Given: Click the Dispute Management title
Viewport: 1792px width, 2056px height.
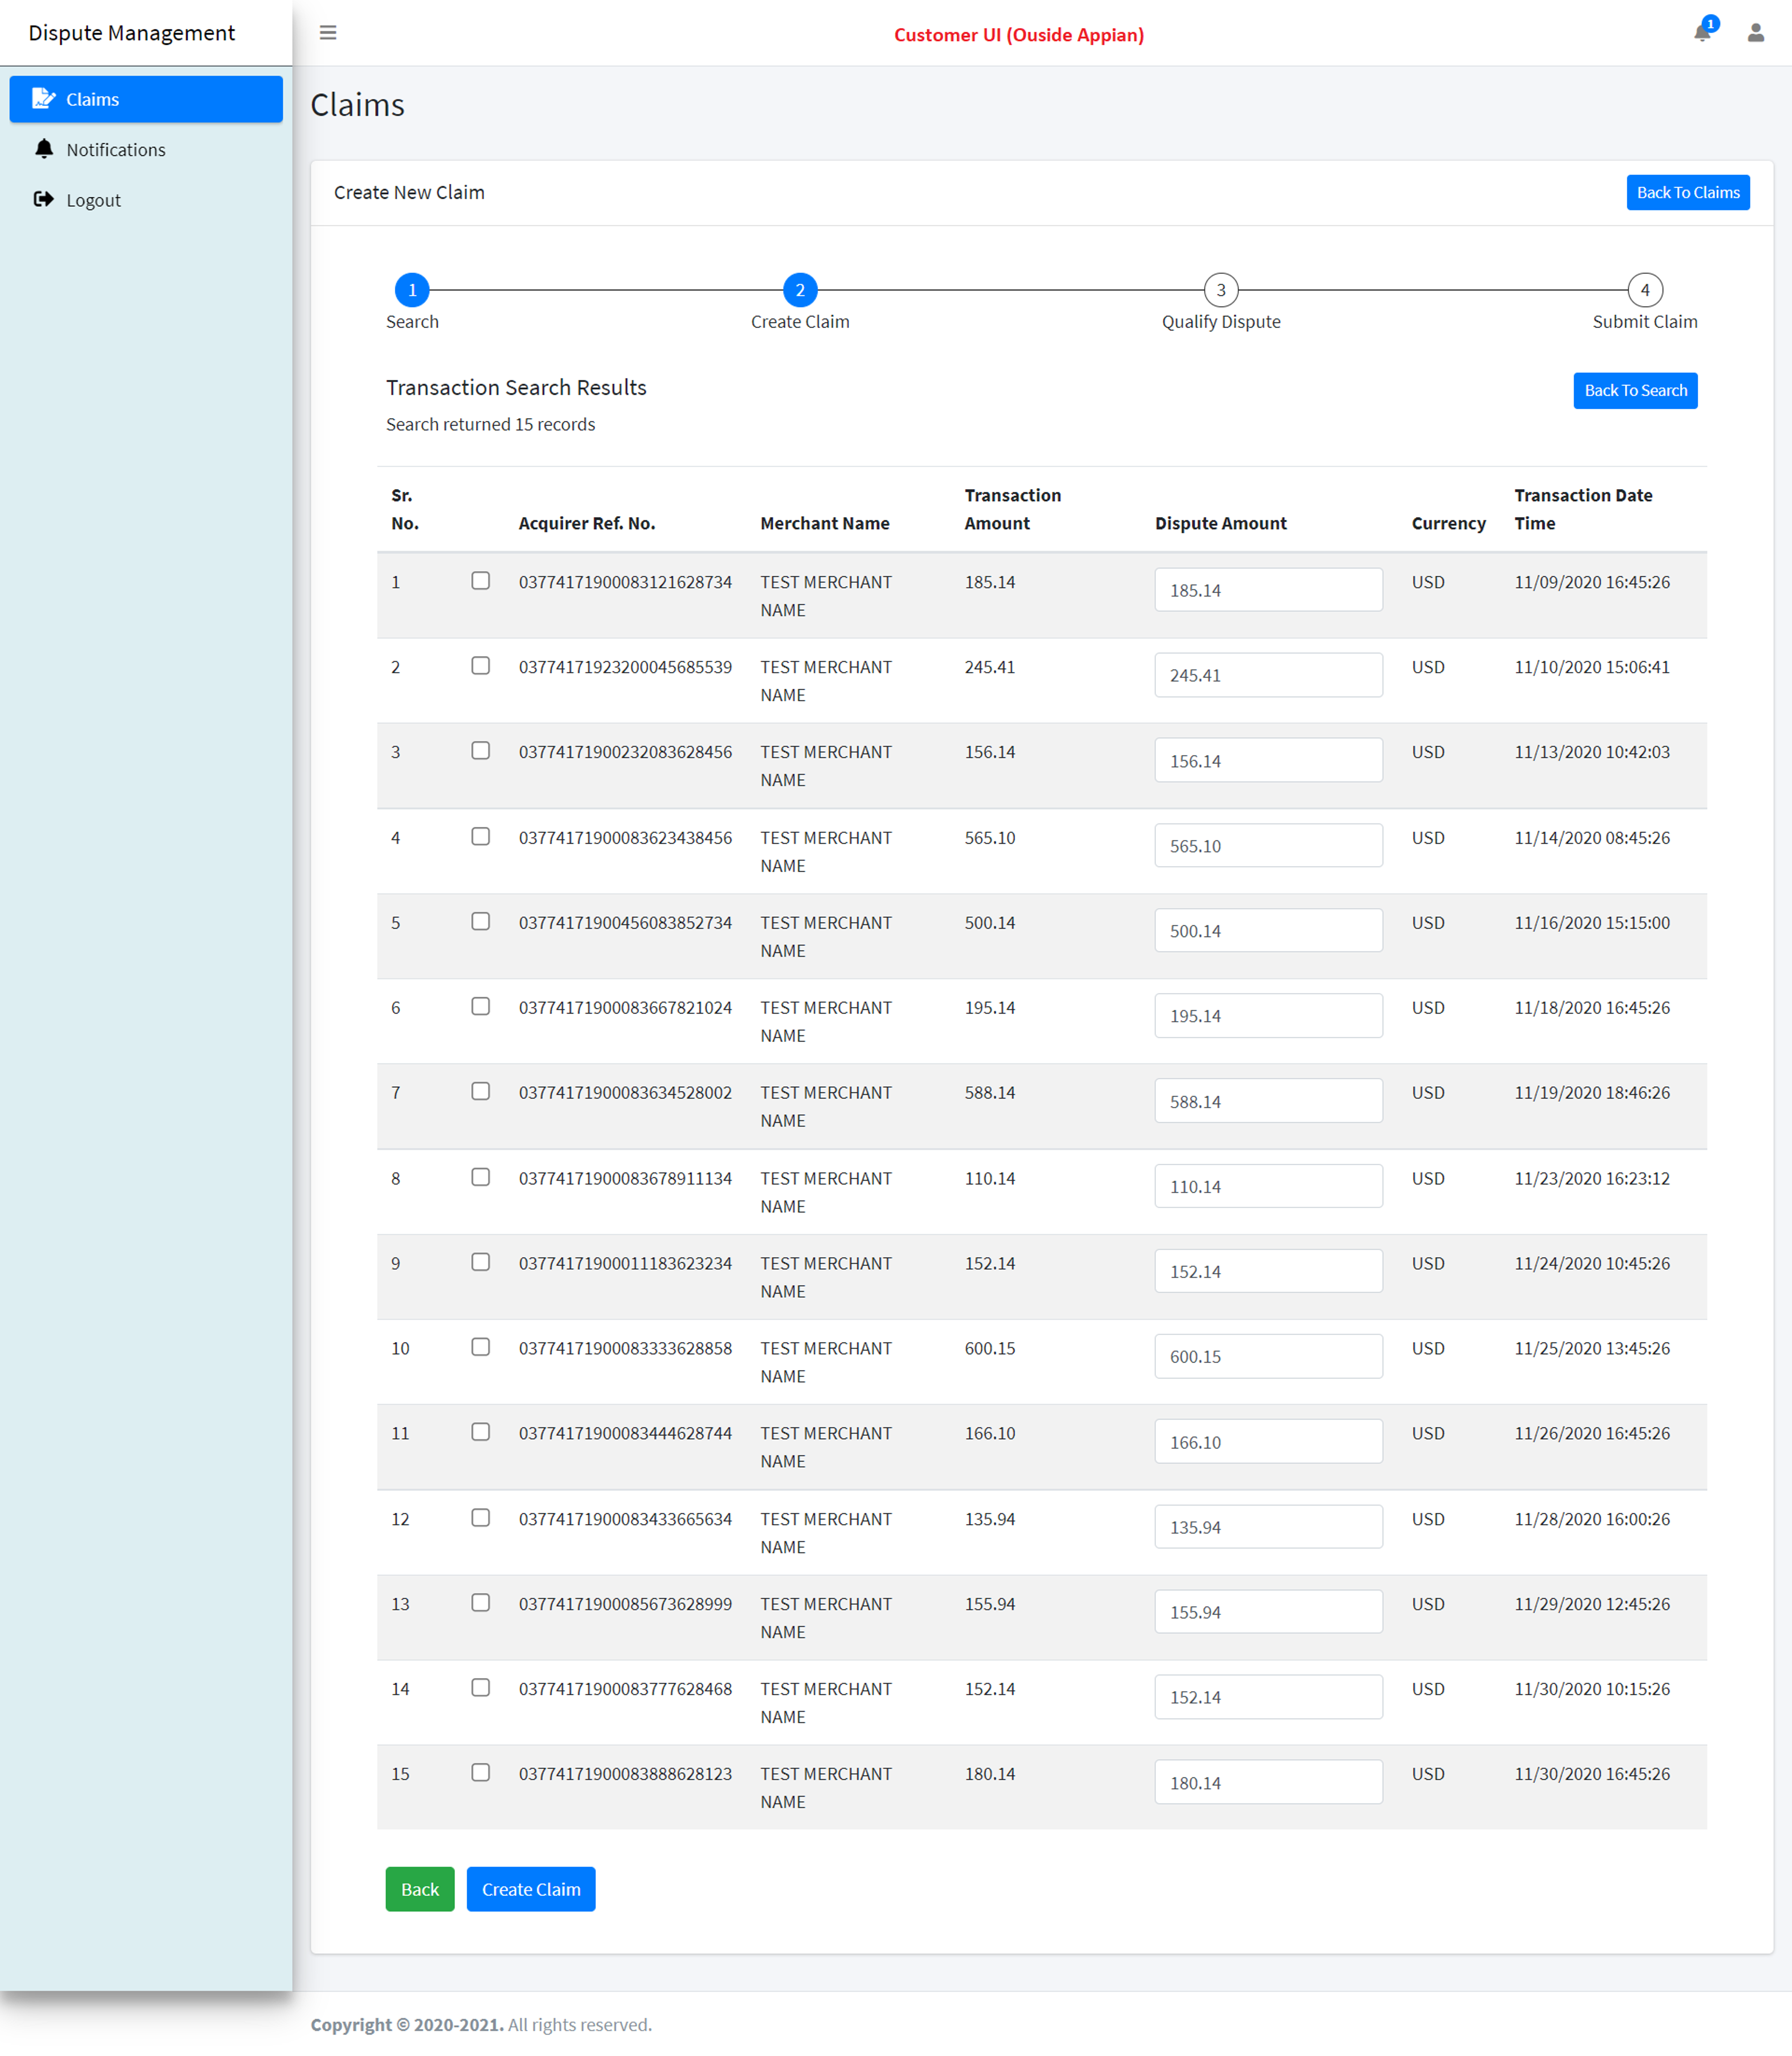Looking at the screenshot, I should (131, 33).
